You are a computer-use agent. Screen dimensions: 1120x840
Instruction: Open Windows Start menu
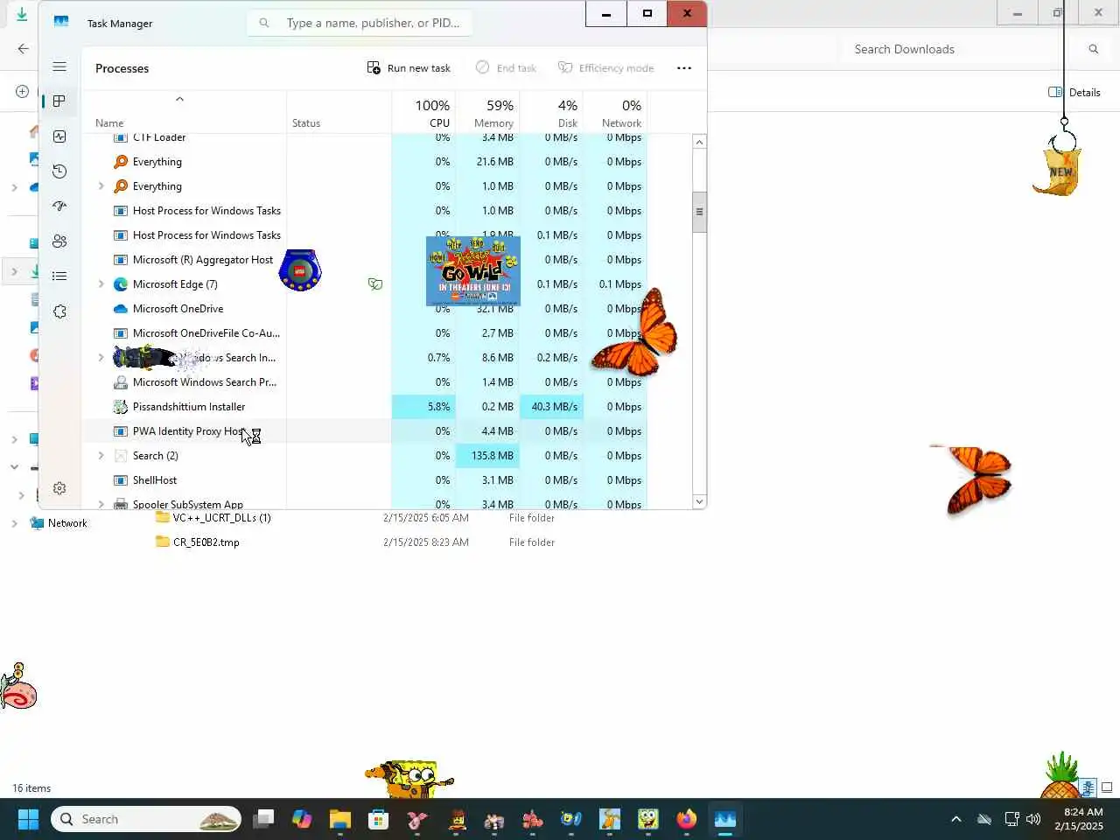pyautogui.click(x=28, y=819)
